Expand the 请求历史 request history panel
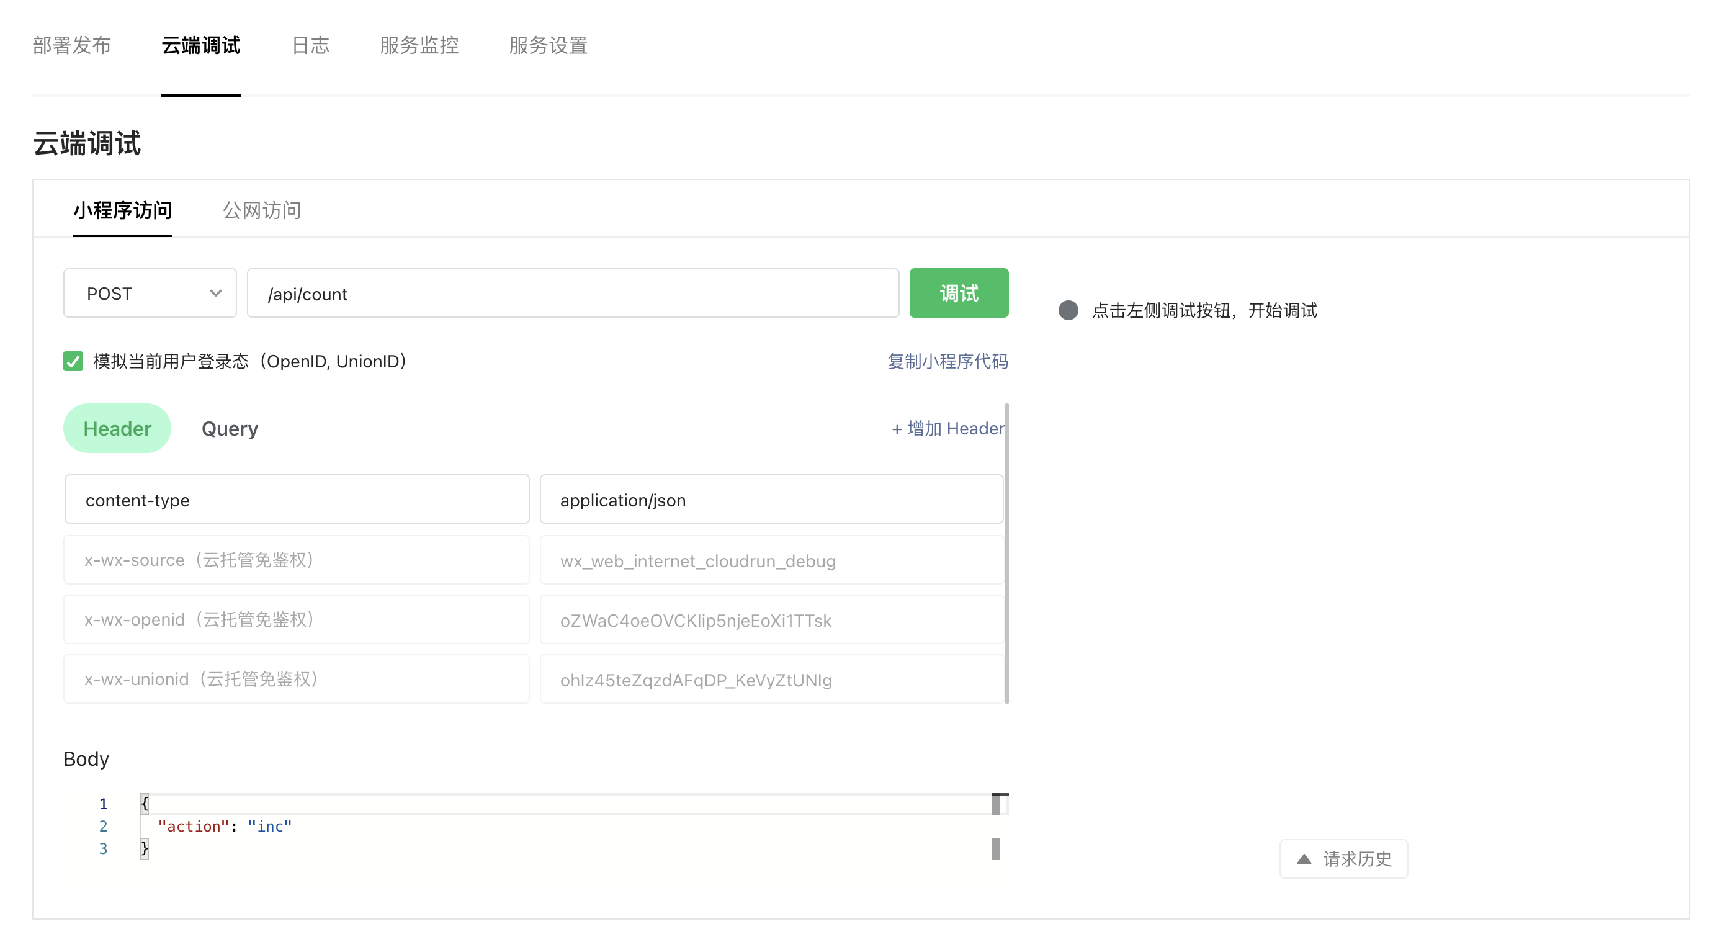Viewport: 1720px width, 947px height. tap(1343, 858)
